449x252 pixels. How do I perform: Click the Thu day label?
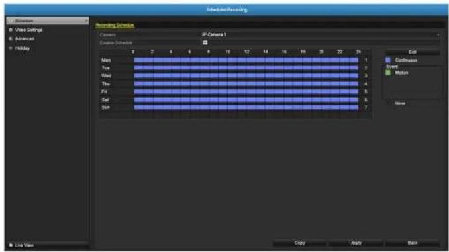(106, 84)
